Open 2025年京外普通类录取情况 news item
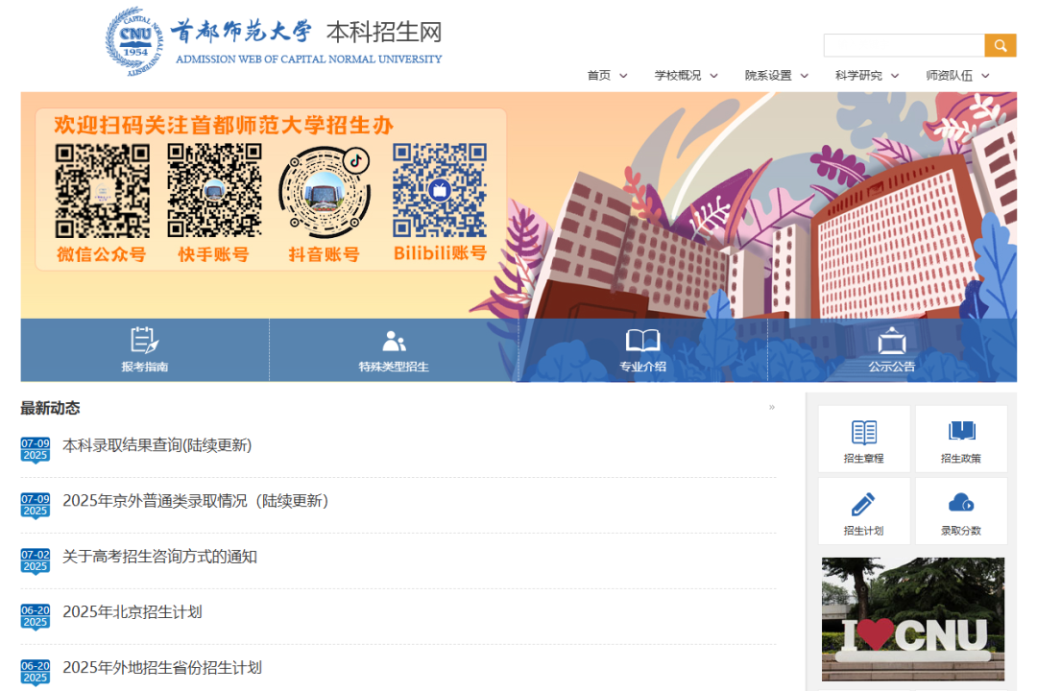This screenshot has height=691, width=1037. (x=195, y=501)
